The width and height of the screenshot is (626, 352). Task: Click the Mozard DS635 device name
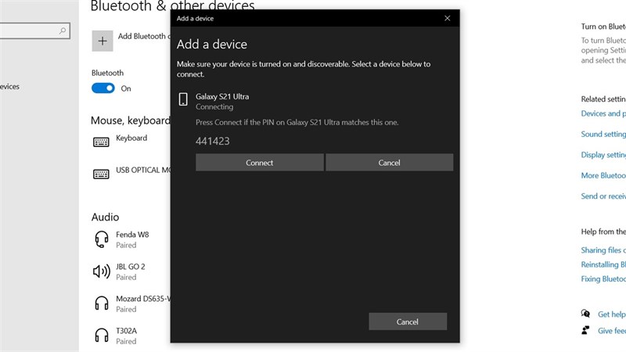point(143,299)
